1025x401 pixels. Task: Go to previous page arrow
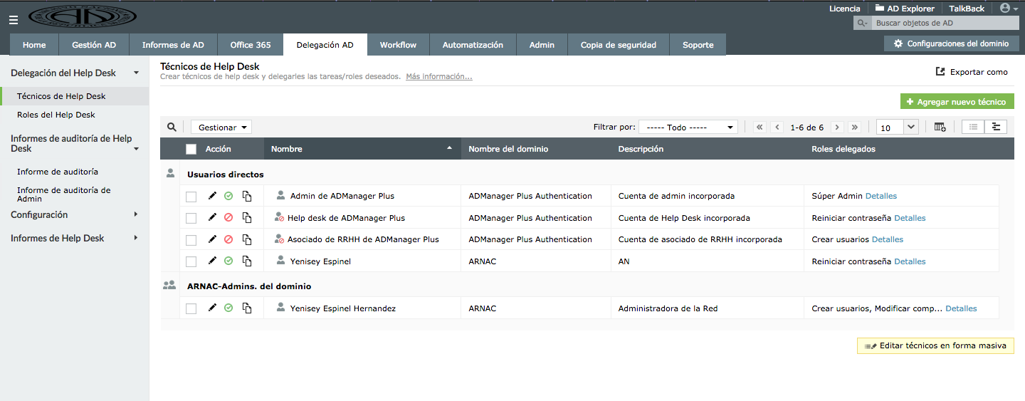pos(777,127)
